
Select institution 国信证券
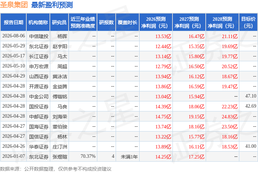click(39, 137)
